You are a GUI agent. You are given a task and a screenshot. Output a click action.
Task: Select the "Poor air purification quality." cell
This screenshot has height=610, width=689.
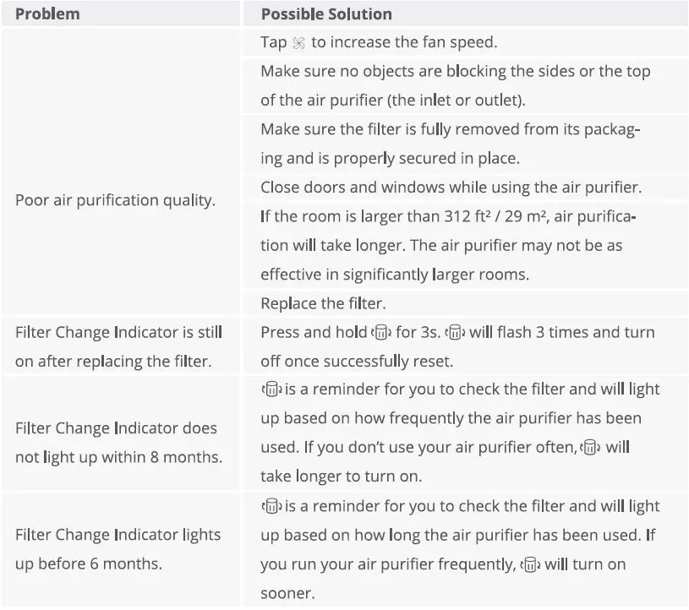click(x=115, y=201)
